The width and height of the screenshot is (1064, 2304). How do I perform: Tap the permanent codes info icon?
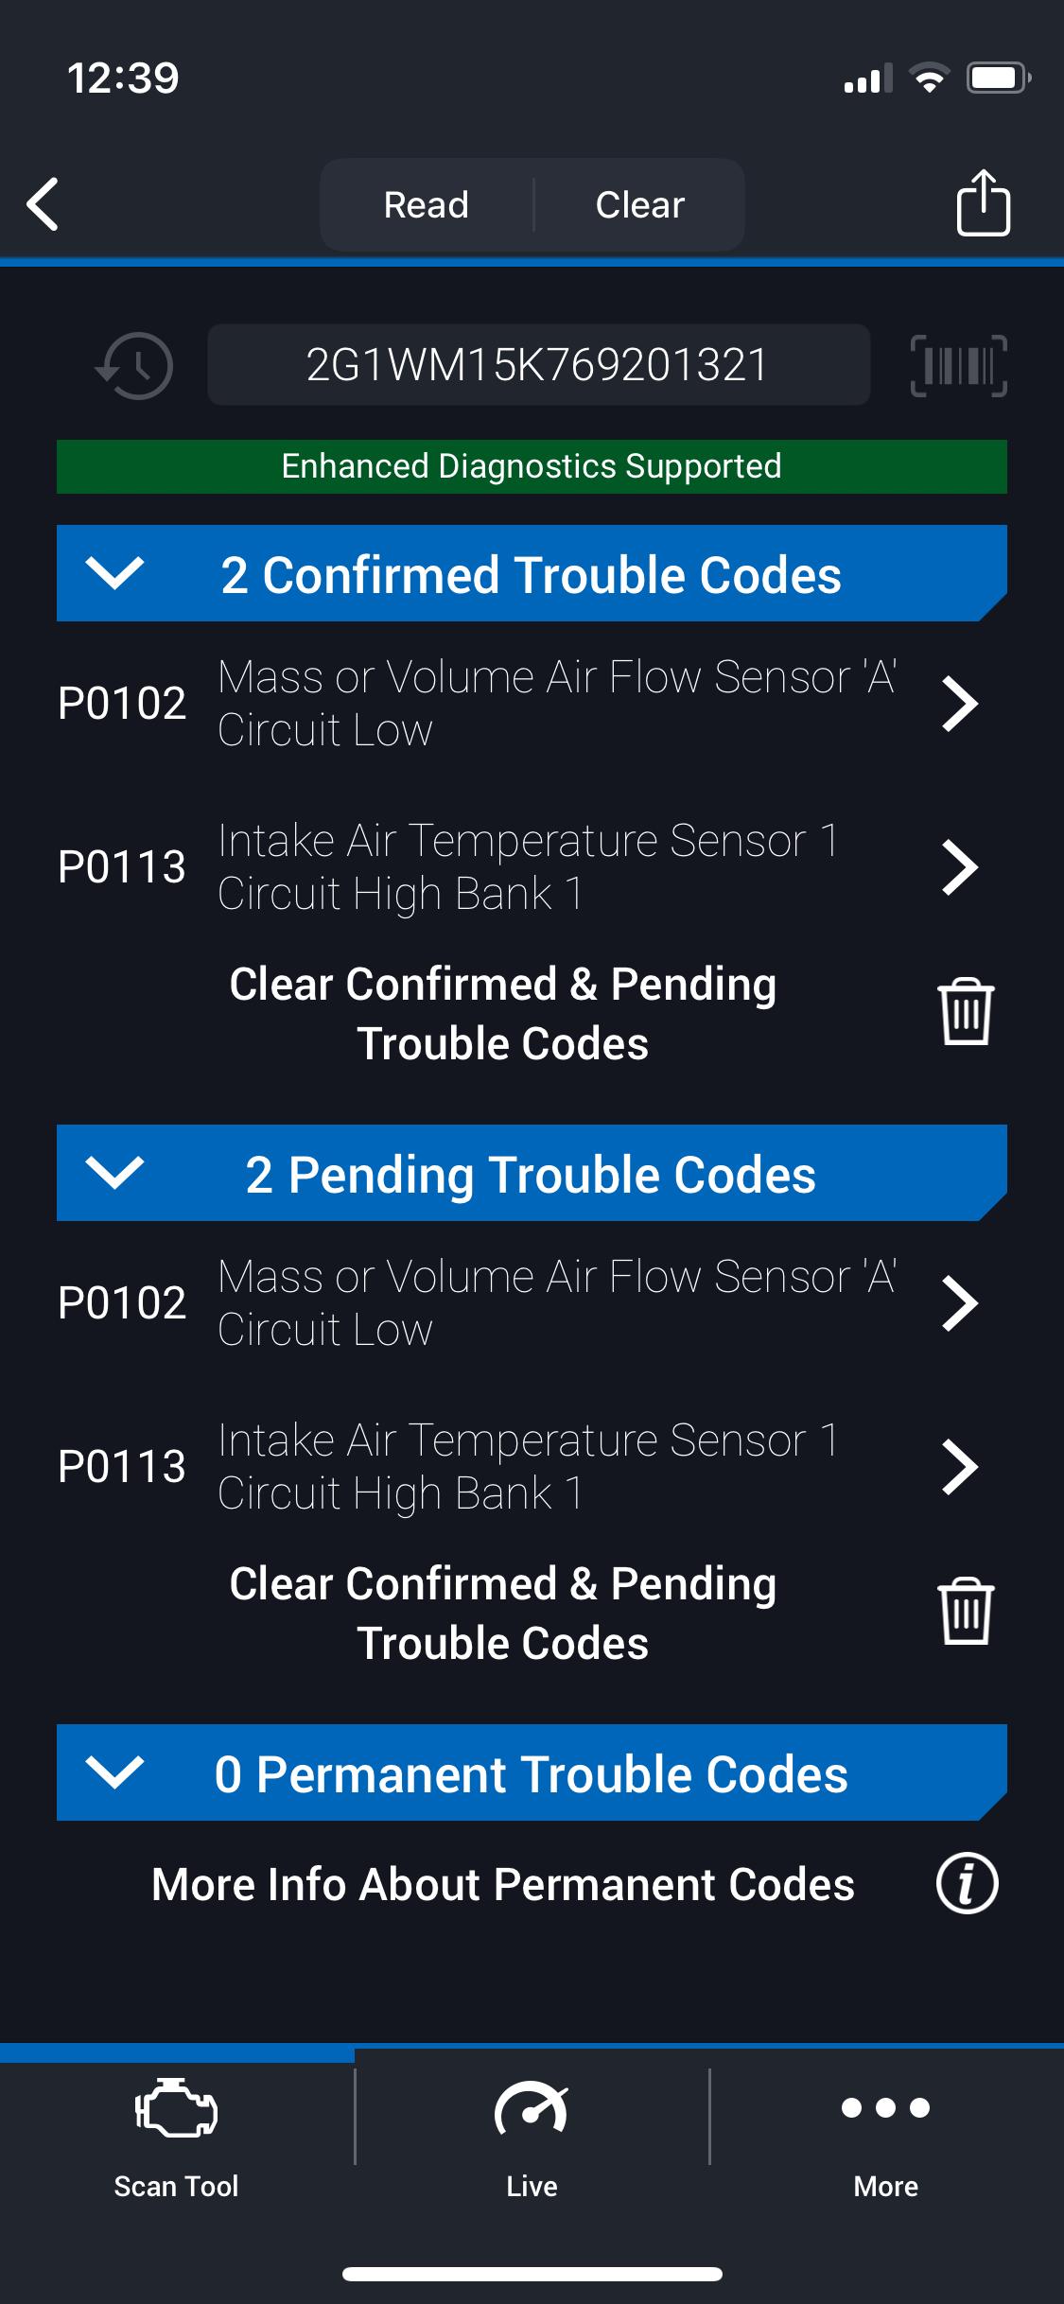click(967, 1883)
